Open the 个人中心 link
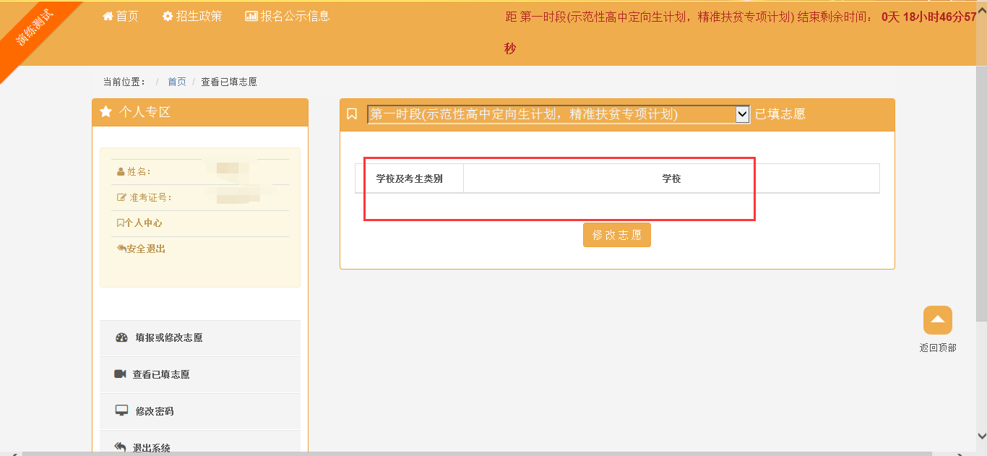 [x=142, y=223]
